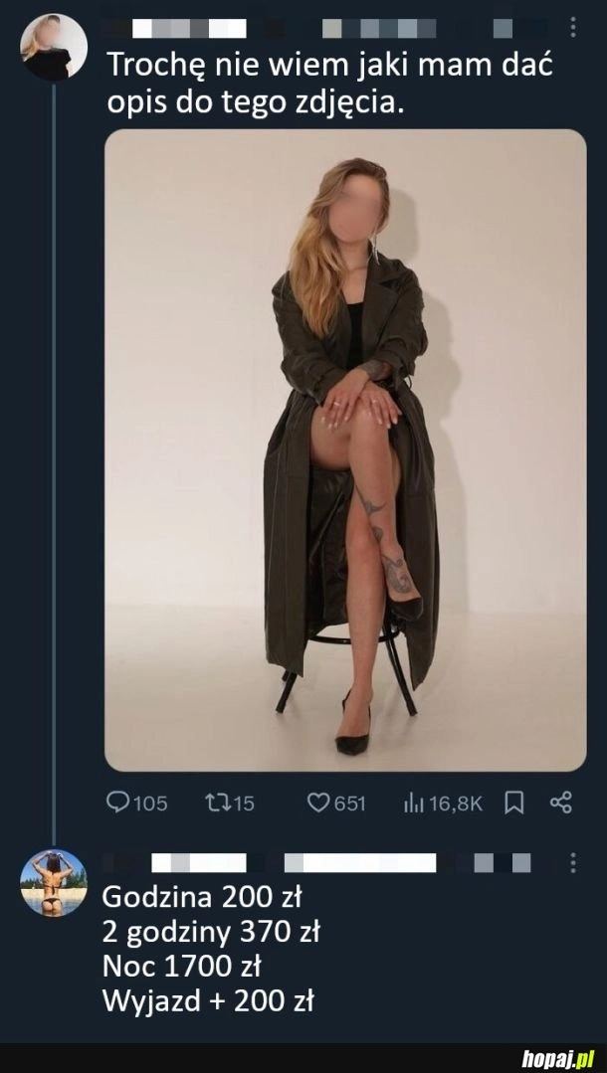Open the original post's three-dot menu
The image size is (607, 1073).
click(x=572, y=27)
